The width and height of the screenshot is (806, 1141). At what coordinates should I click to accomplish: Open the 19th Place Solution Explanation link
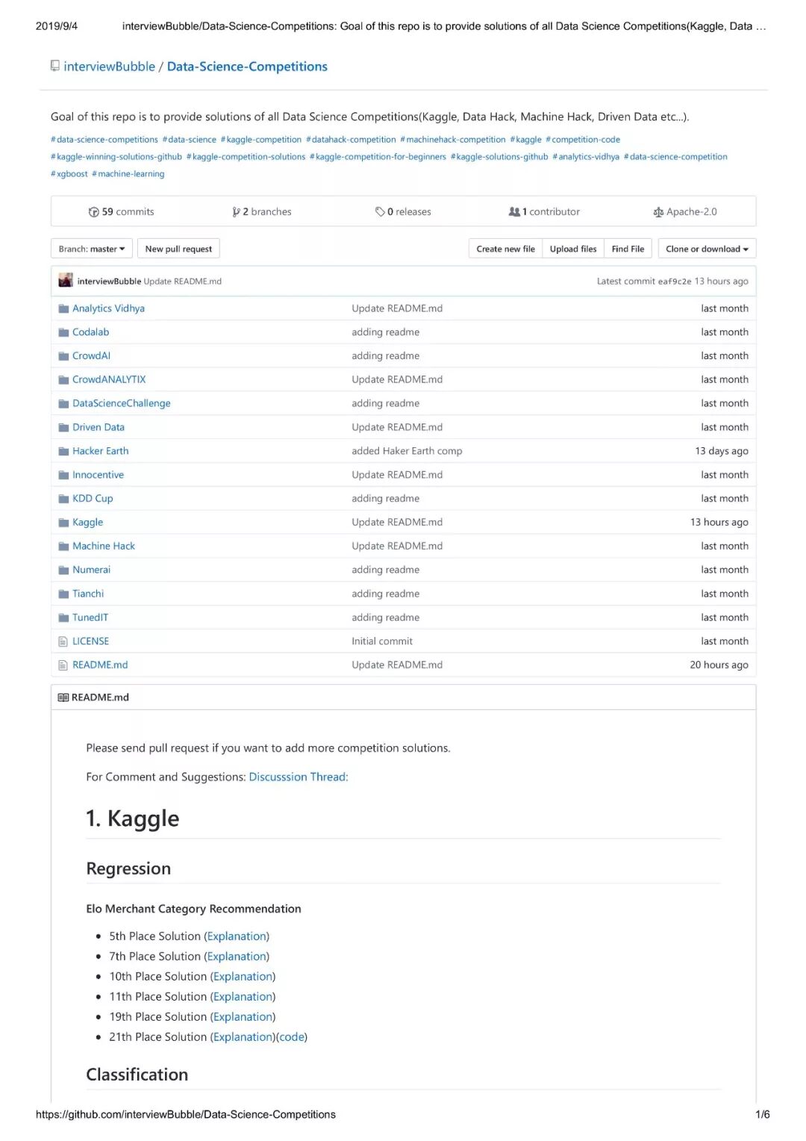coord(243,1017)
